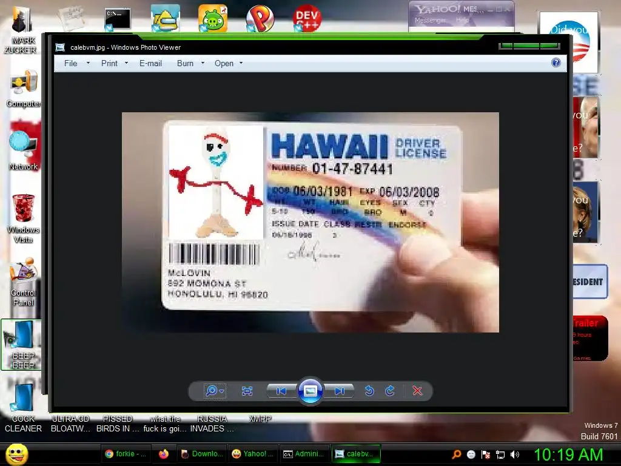Click the Yahoo! Messenger window title bar
The height and width of the screenshot is (466, 621).
click(x=462, y=9)
